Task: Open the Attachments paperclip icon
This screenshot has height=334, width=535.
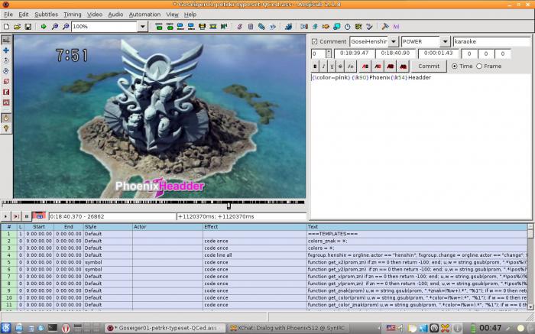Action: (x=261, y=26)
